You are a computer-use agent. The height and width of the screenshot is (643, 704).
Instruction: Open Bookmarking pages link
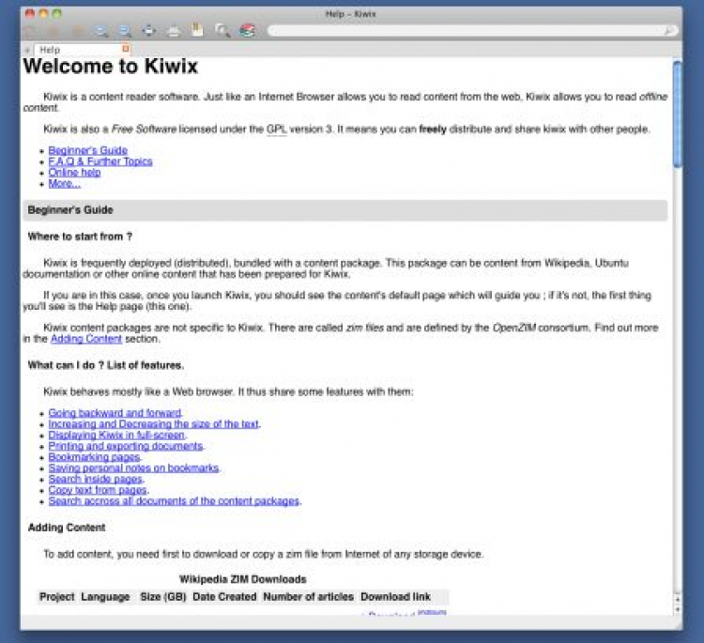click(x=94, y=457)
